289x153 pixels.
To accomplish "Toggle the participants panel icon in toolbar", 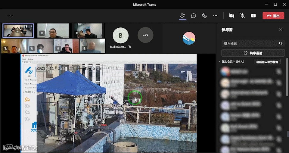I will pos(183,16).
